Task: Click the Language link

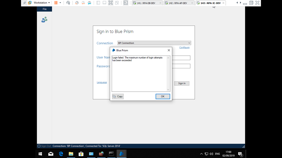Action: pos(102,82)
